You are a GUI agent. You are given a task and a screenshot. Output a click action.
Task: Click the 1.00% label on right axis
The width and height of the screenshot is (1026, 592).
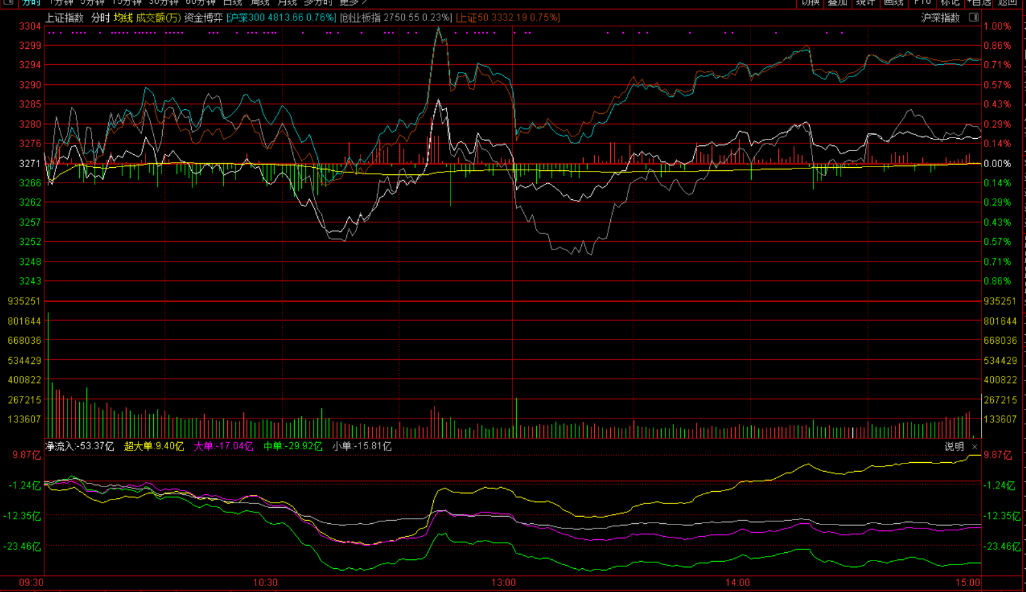997,26
